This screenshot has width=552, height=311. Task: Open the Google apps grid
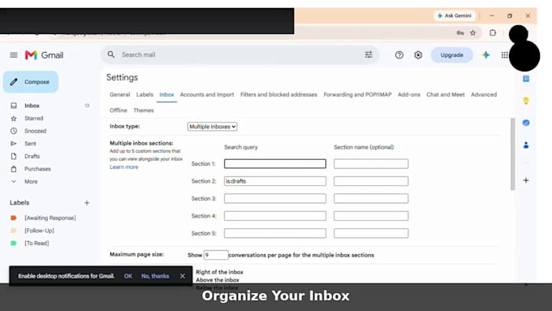tap(504, 55)
